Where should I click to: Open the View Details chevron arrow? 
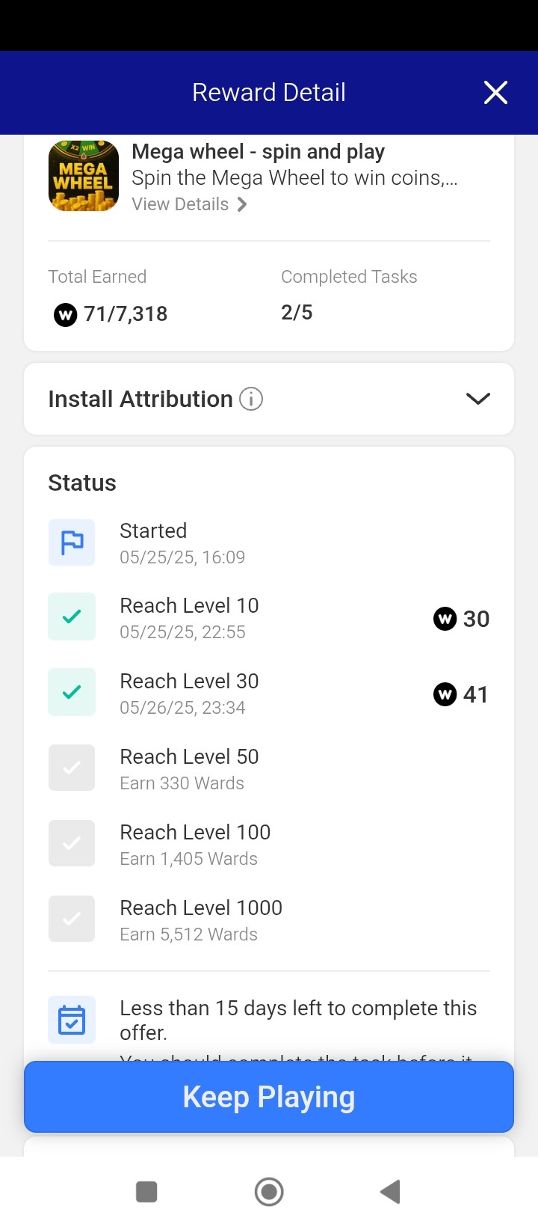pos(242,204)
